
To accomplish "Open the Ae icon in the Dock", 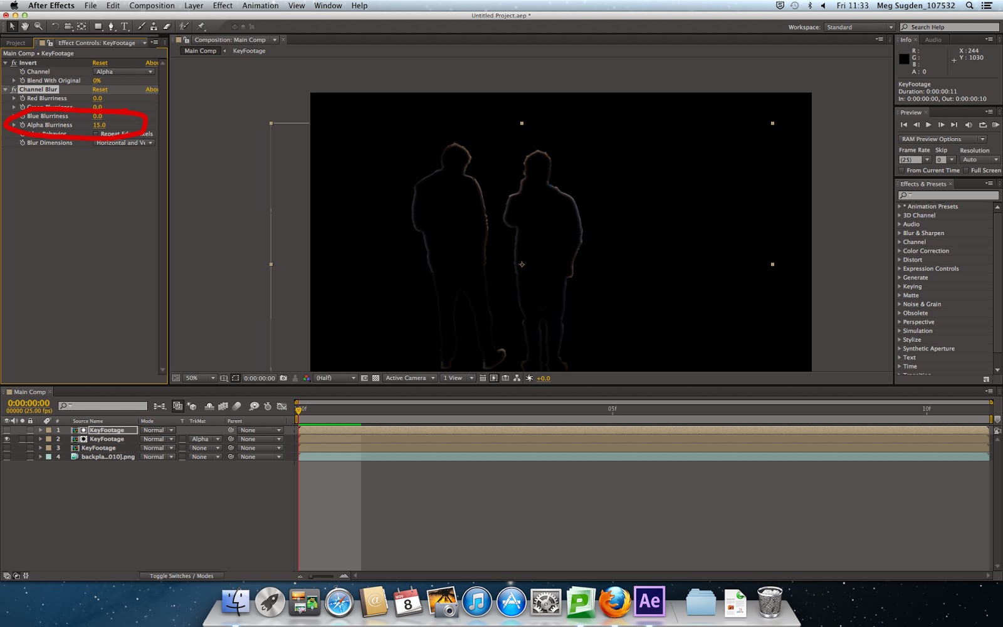I will [x=649, y=601].
